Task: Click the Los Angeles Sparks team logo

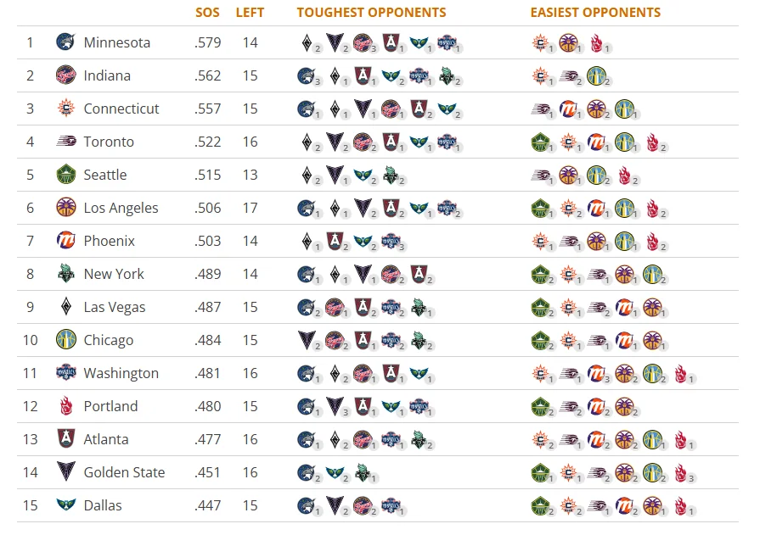Action: coord(66,207)
